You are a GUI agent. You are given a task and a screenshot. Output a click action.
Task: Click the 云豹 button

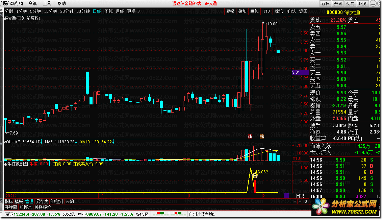click(x=70, y=201)
